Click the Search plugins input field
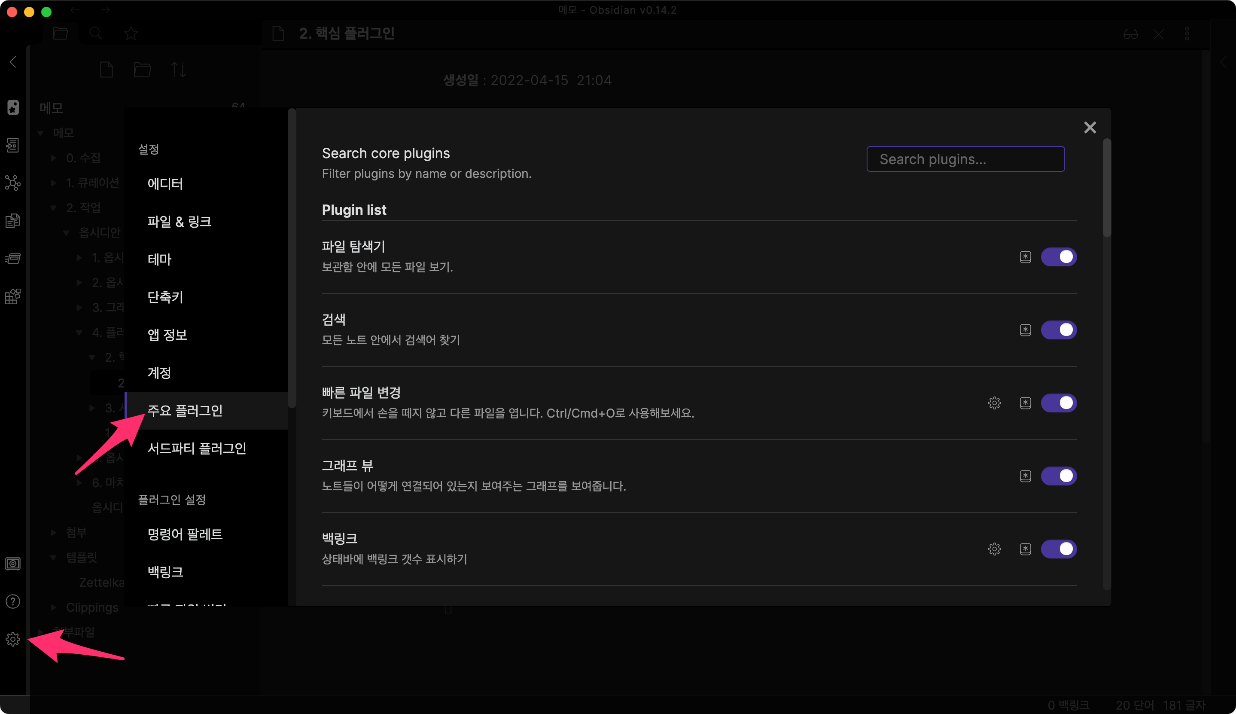The width and height of the screenshot is (1236, 714). (x=965, y=159)
